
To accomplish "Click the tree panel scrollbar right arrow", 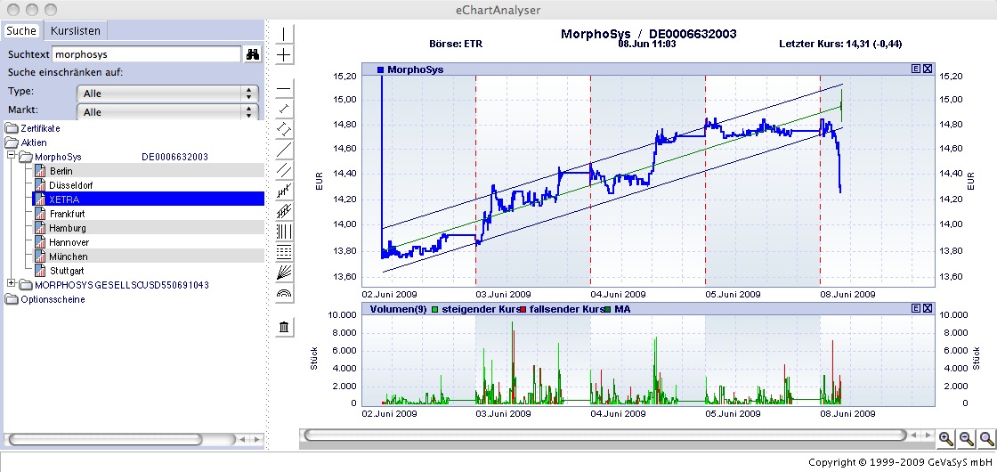I will click(255, 439).
